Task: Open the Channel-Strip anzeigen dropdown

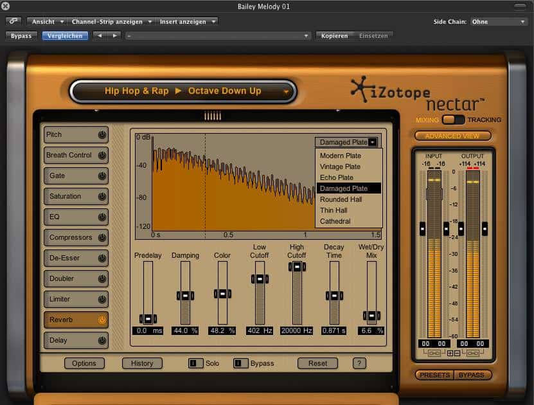Action: tap(111, 22)
